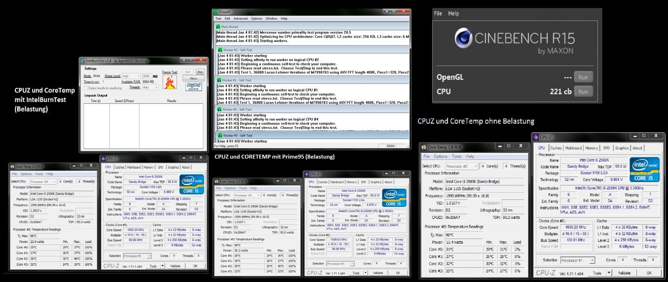Click title icon of Core Temp showing 11.4 watts
The height and width of the screenshot is (282, 668).
(x=424, y=147)
